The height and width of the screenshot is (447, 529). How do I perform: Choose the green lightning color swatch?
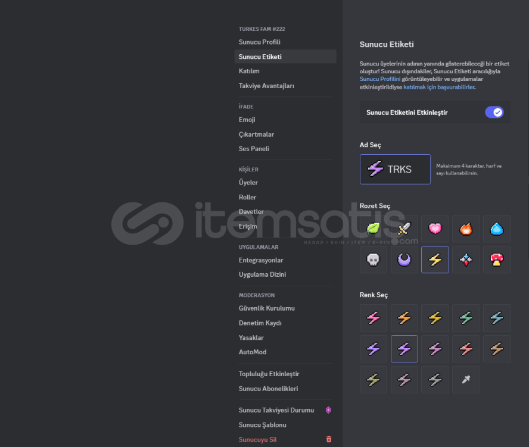tap(466, 318)
